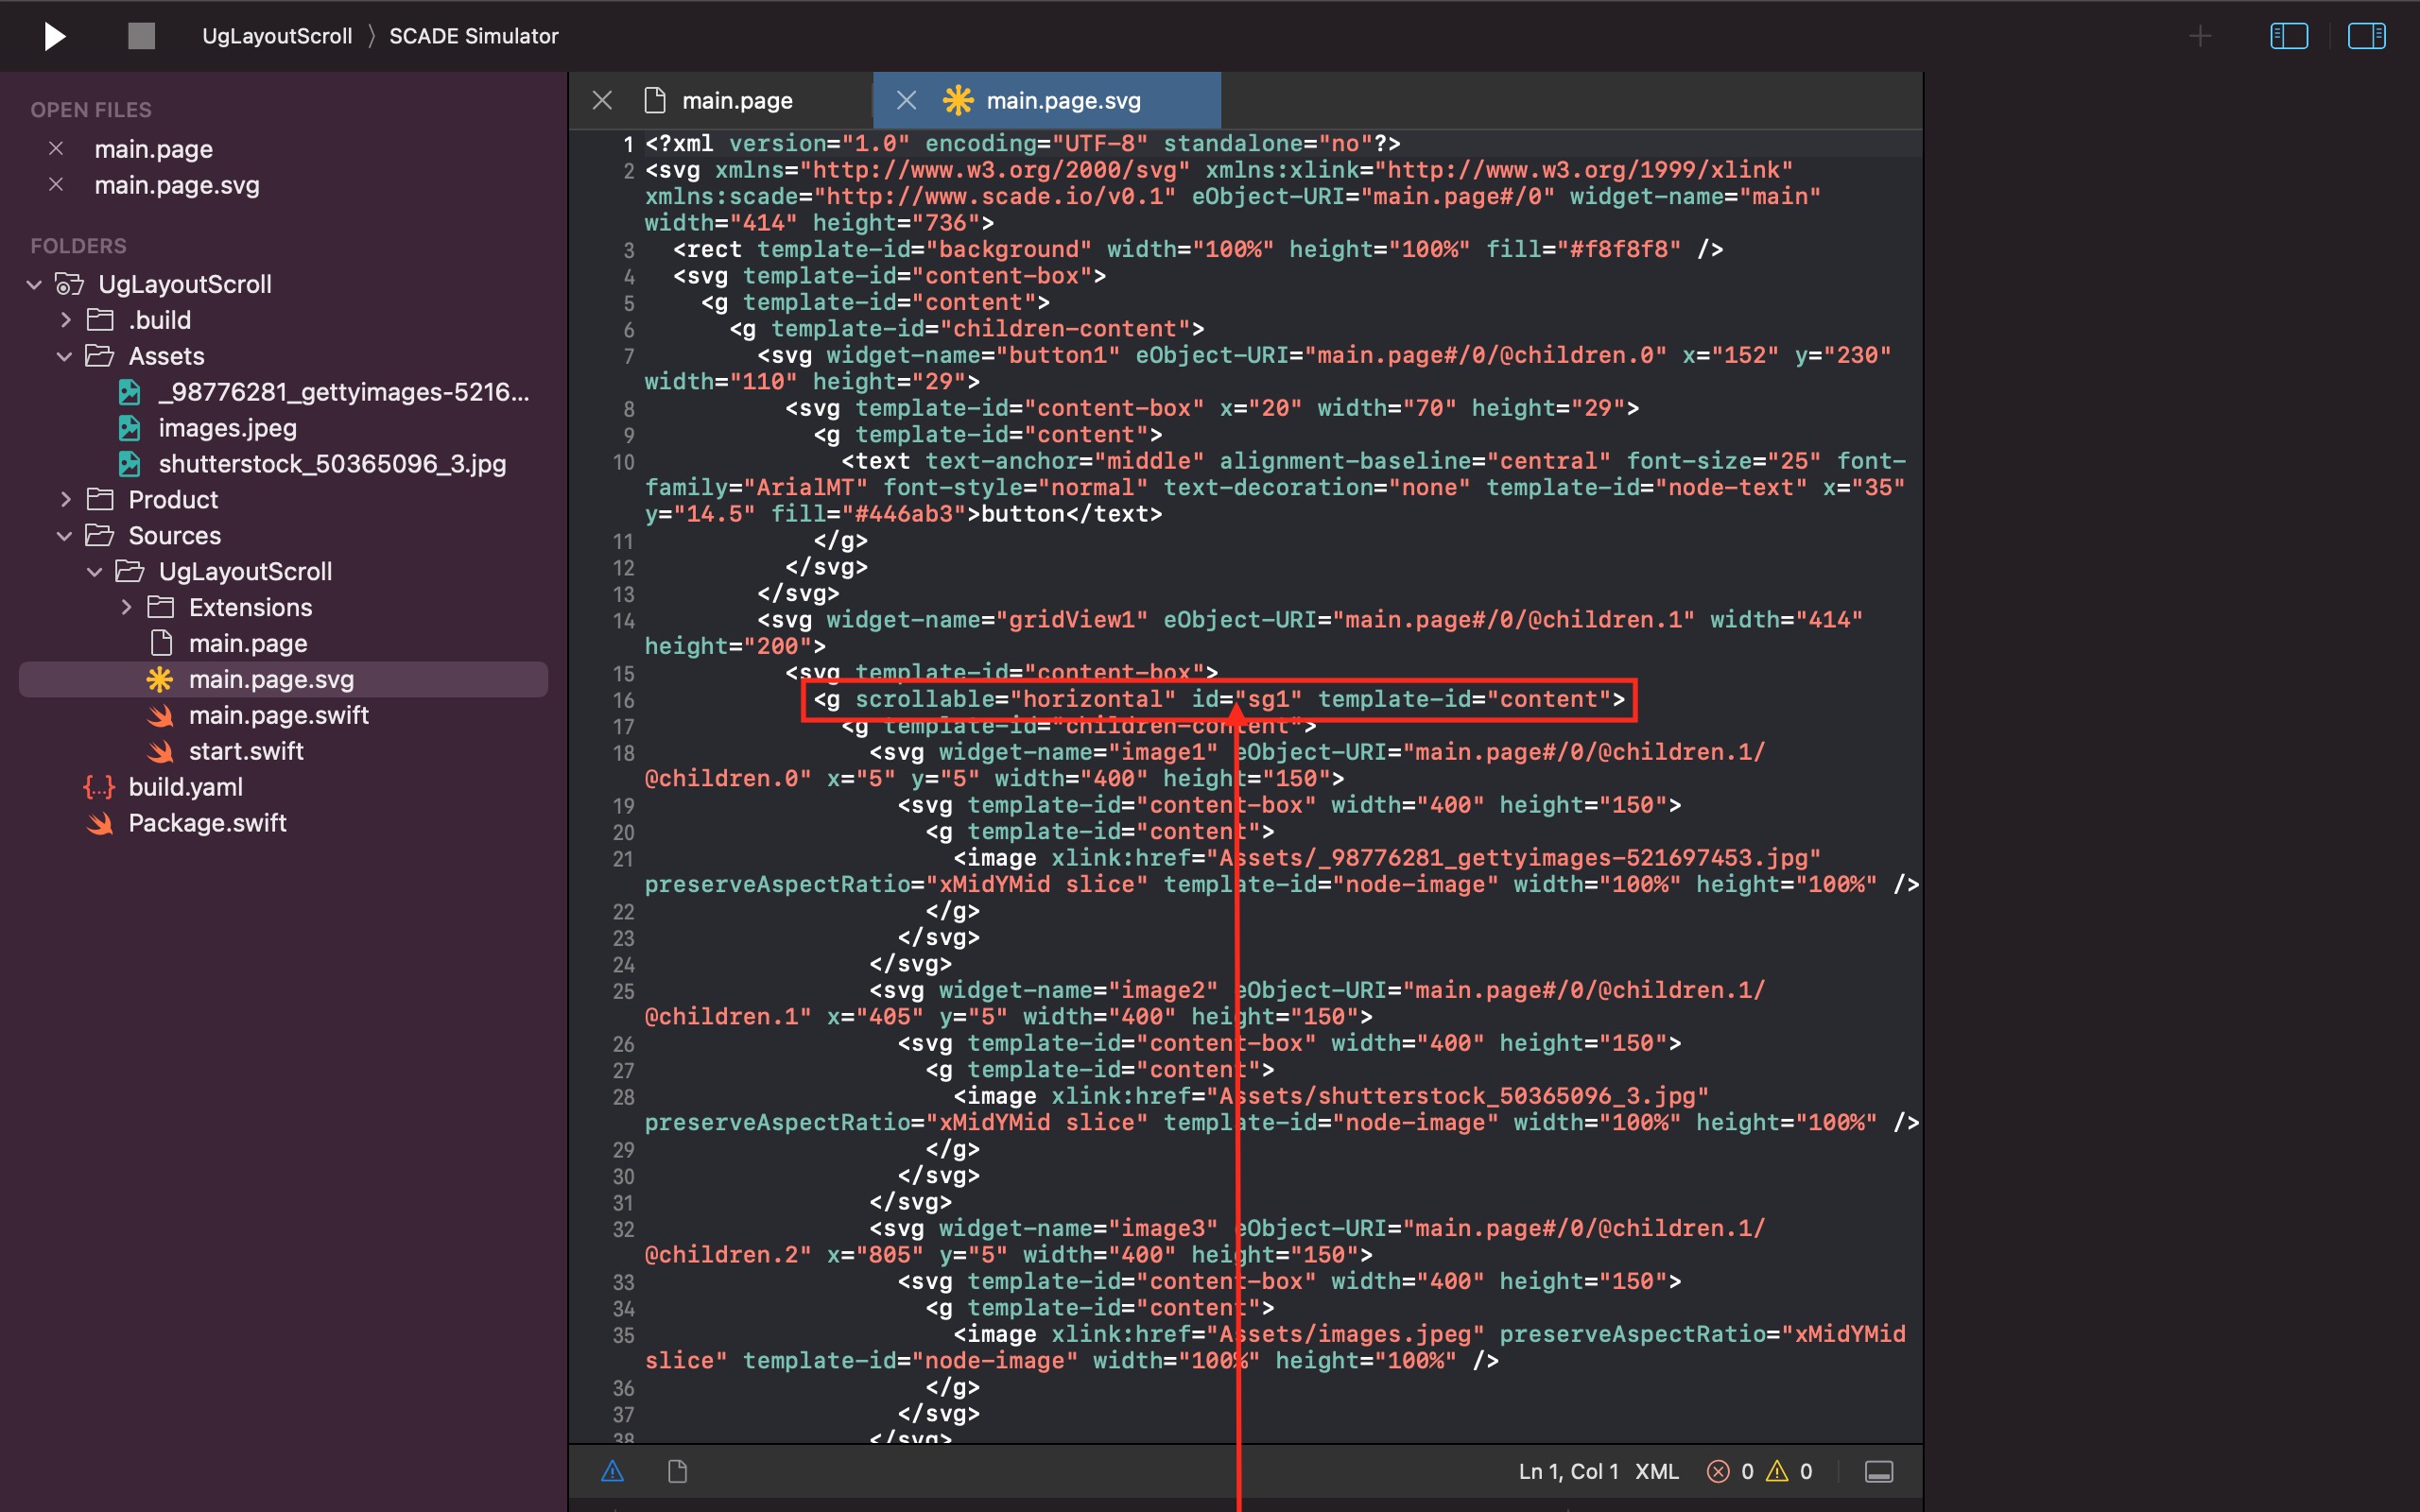Stop the running simulator with the stop button
The image size is (2420, 1512).
(x=142, y=36)
